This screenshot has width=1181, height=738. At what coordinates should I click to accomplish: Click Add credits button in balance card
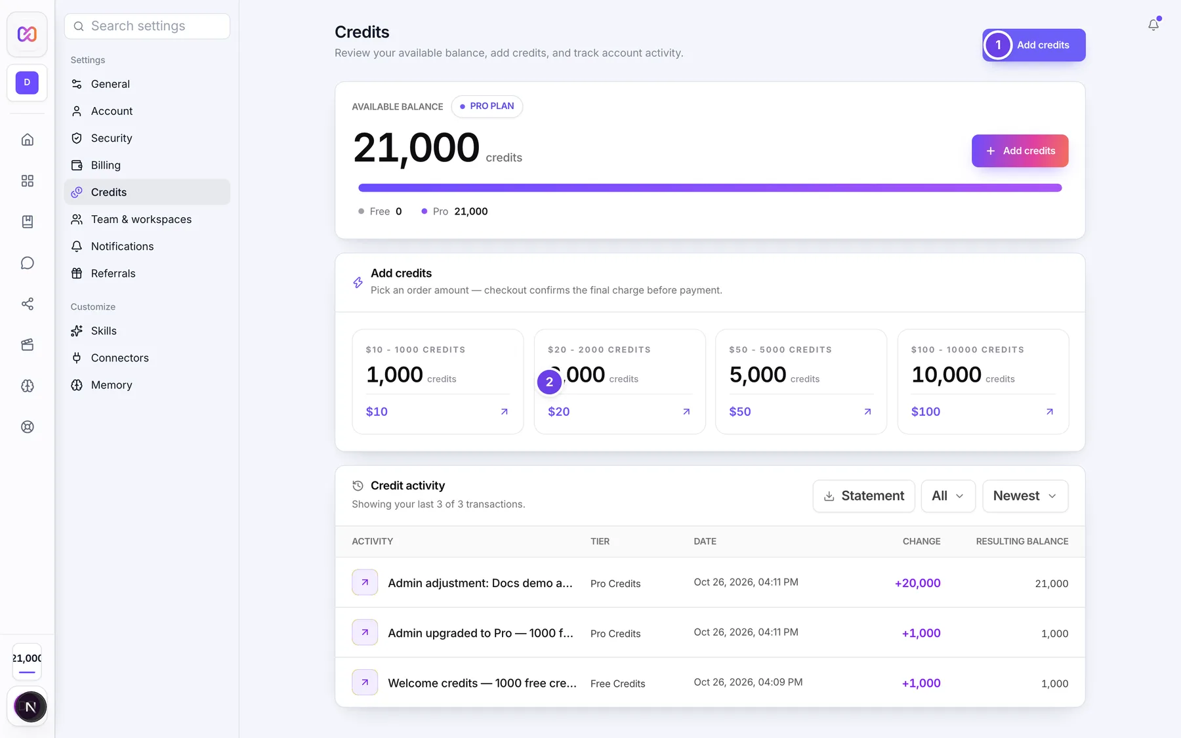click(x=1020, y=151)
